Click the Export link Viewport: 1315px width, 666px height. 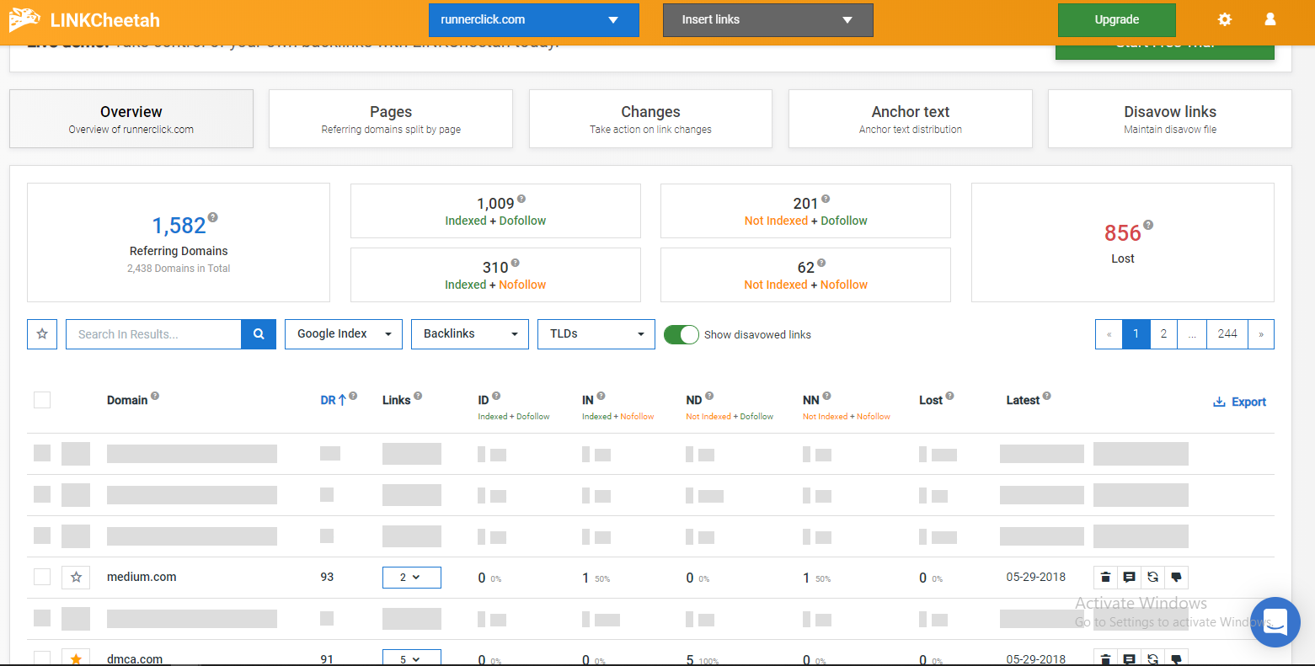coord(1239,402)
